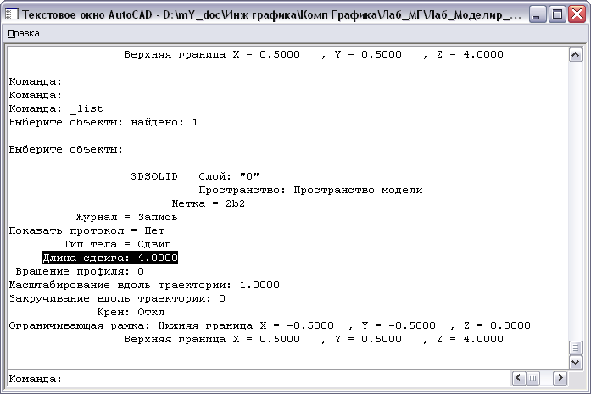591x394 pixels.
Task: Minimize the AutoCAD text window
Action: 537,14
